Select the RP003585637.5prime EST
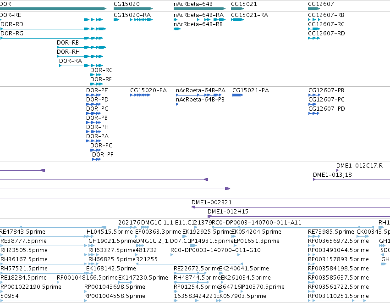Viewport: 390px width, 303px height. click(x=311, y=282)
